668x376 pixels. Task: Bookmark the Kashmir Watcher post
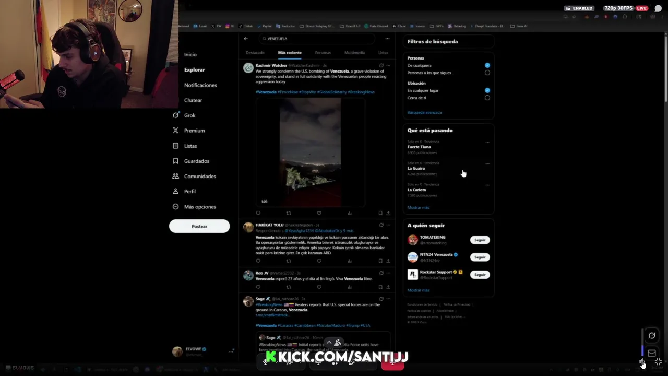coord(380,213)
